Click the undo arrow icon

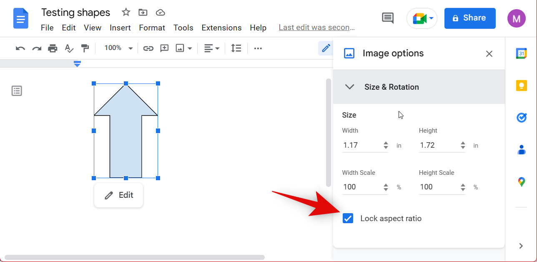click(20, 48)
